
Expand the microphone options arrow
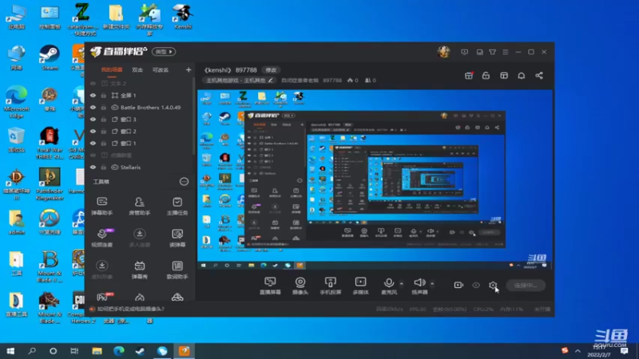coord(402,283)
